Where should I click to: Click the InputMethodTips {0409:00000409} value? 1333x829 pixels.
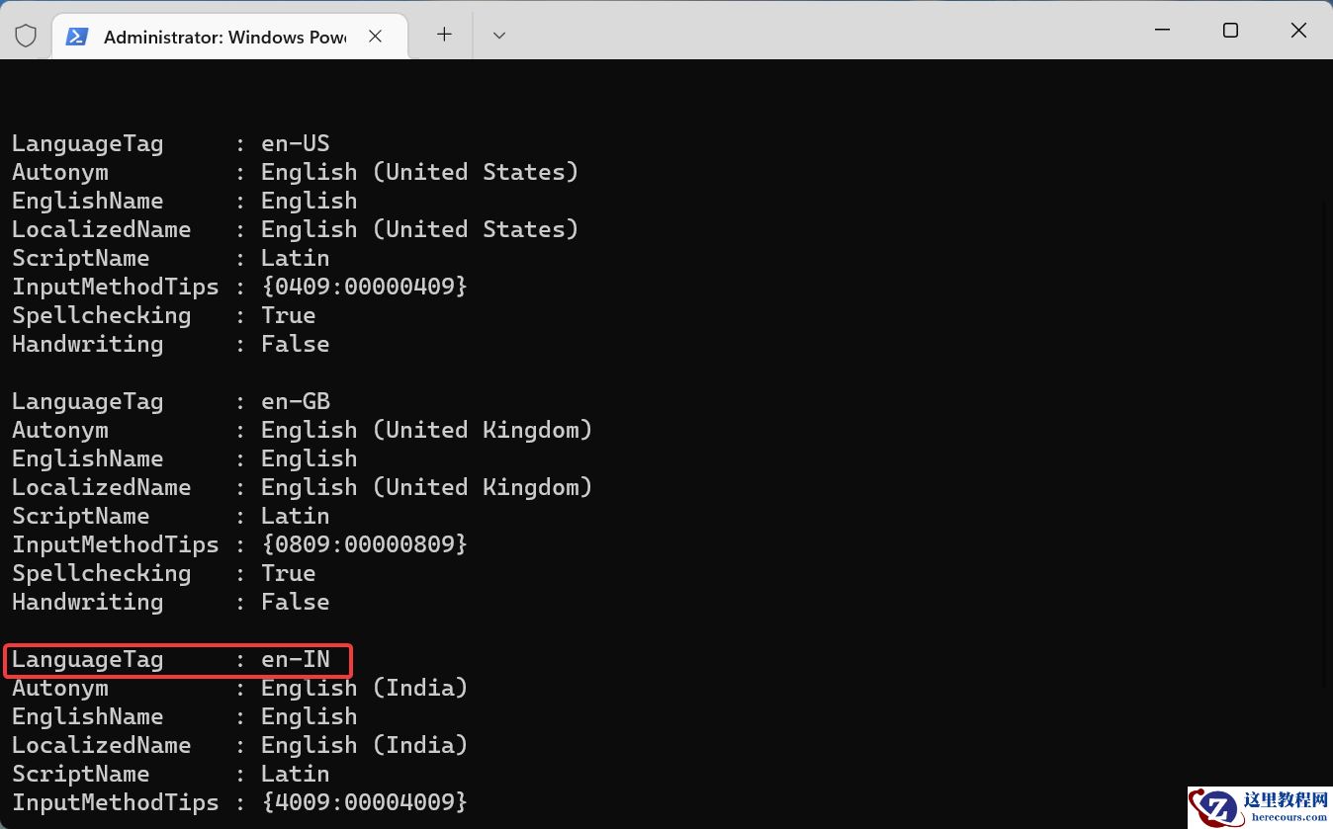364,287
